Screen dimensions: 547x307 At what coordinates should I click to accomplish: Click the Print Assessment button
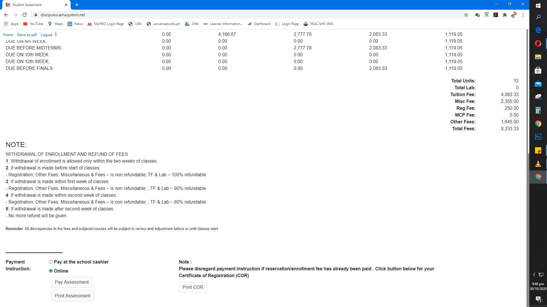pyautogui.click(x=72, y=296)
